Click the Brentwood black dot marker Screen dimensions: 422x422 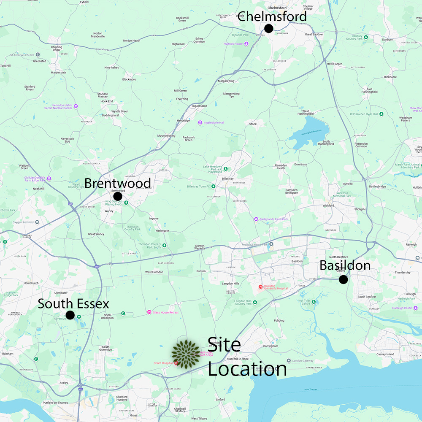pos(118,197)
